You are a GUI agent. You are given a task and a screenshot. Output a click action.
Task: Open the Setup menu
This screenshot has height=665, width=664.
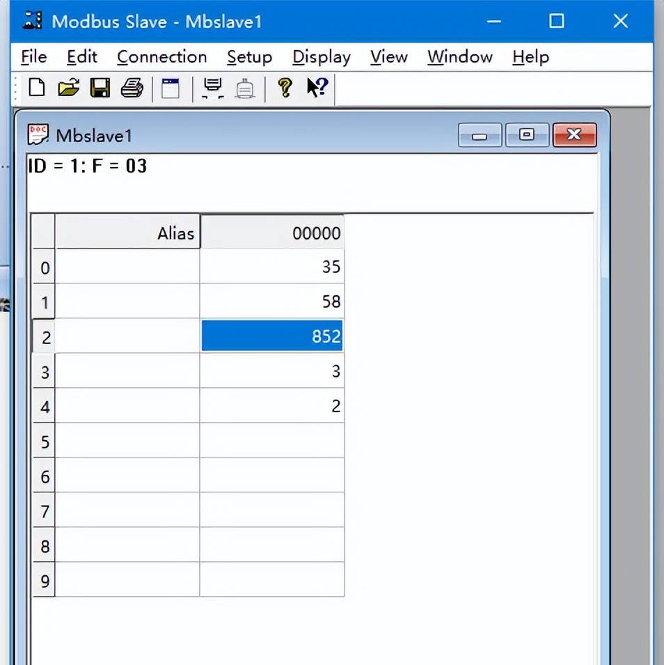(x=249, y=57)
